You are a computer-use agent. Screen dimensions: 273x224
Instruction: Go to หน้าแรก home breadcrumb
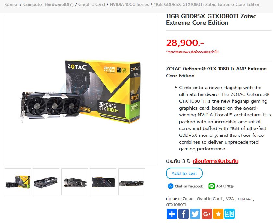pos(11,4)
